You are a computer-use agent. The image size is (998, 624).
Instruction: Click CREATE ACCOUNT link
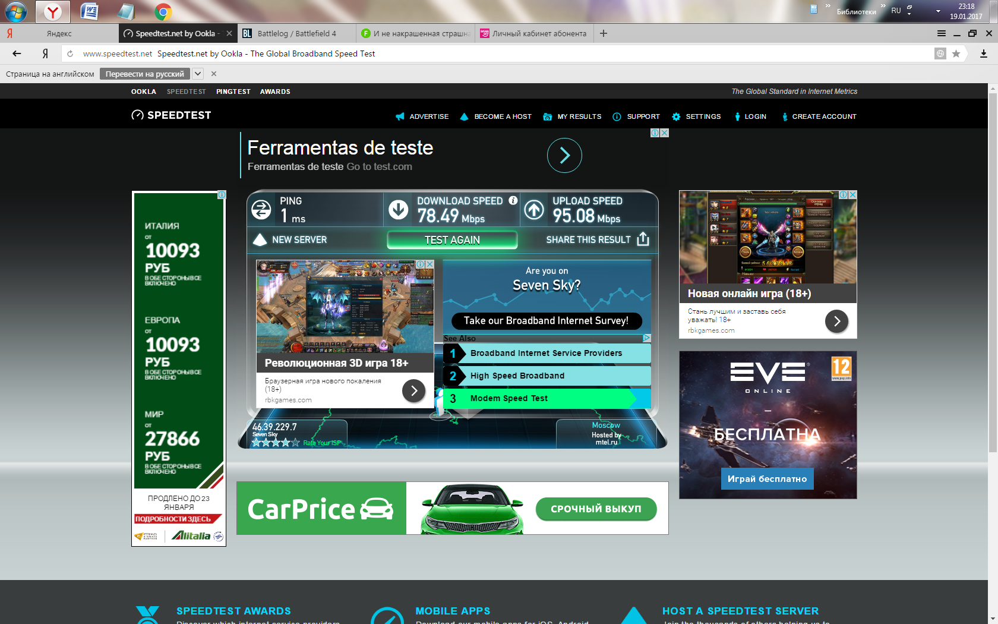(819, 116)
